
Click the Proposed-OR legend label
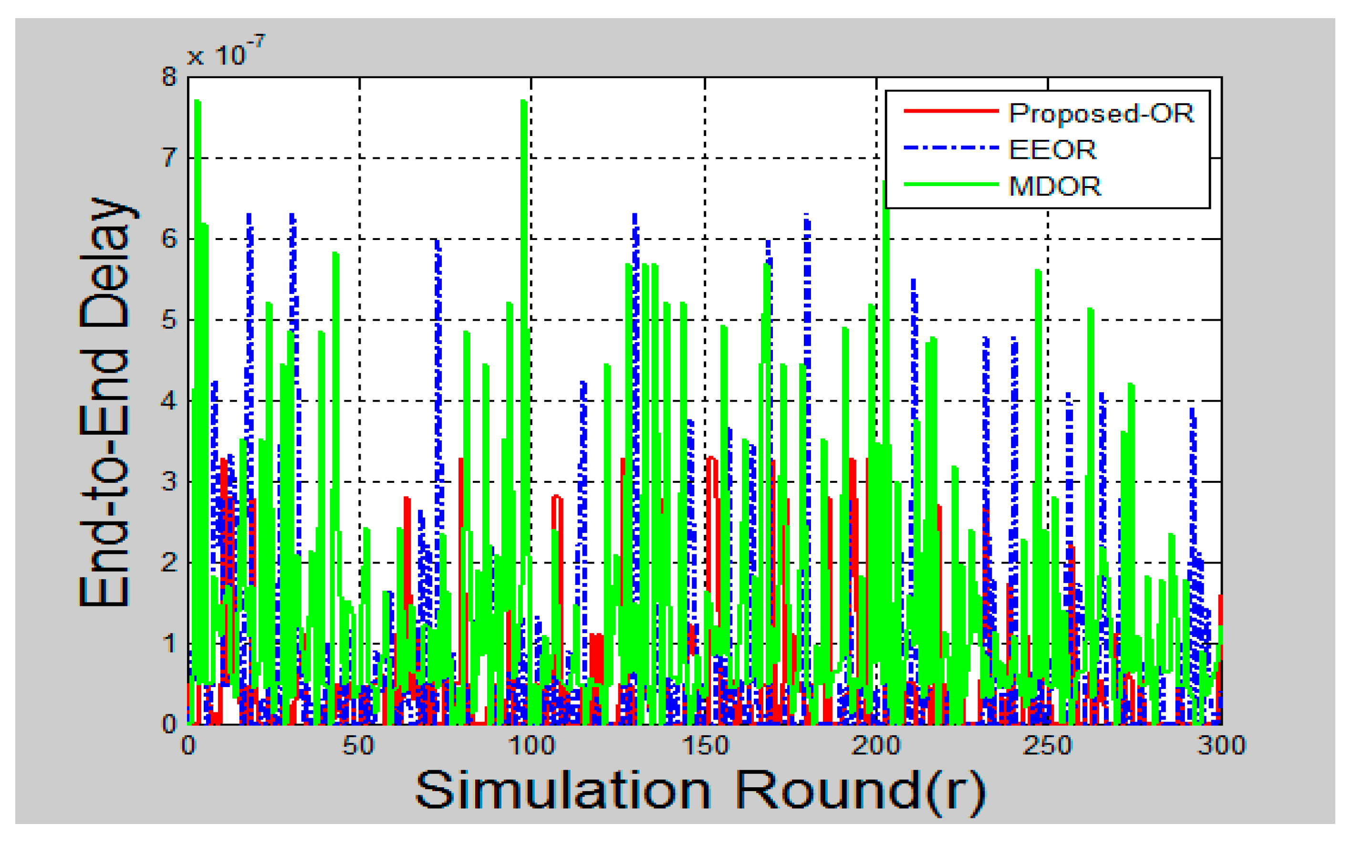click(x=1101, y=114)
